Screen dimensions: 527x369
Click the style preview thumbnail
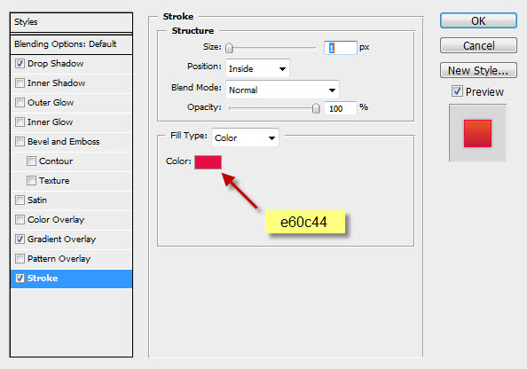point(477,133)
